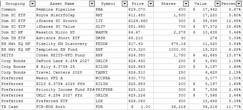Click the Grouping header cell
Viewport: 243px width, 110px height.
pos(18,4)
